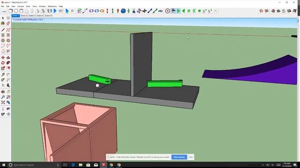Viewport: 300px width, 168px height.
Task: Switch to Scene 3 tab
Action: 32,15
